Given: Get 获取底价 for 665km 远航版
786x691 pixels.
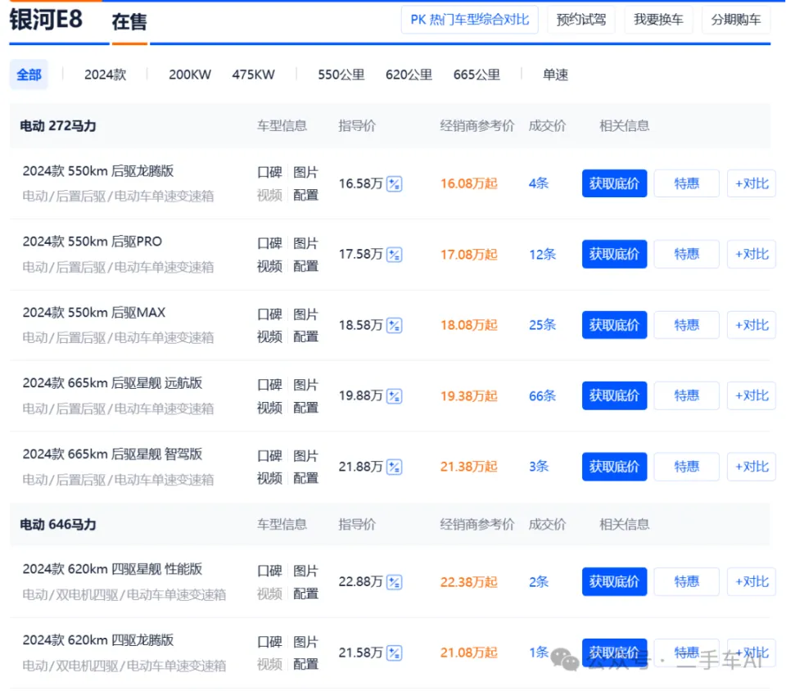Looking at the screenshot, I should click(x=614, y=395).
